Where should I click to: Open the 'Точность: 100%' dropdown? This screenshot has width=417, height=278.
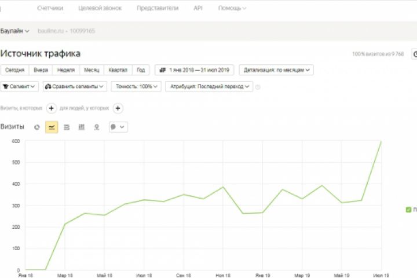click(x=137, y=86)
